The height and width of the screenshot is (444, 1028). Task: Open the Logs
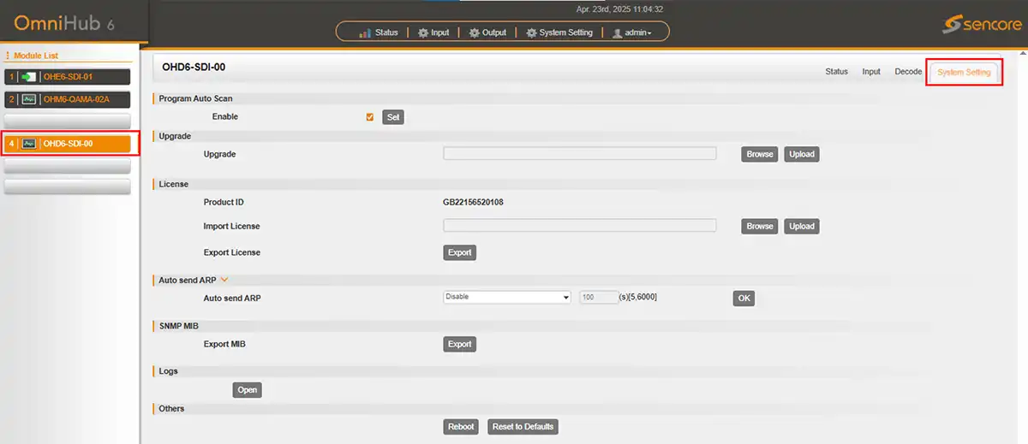248,390
